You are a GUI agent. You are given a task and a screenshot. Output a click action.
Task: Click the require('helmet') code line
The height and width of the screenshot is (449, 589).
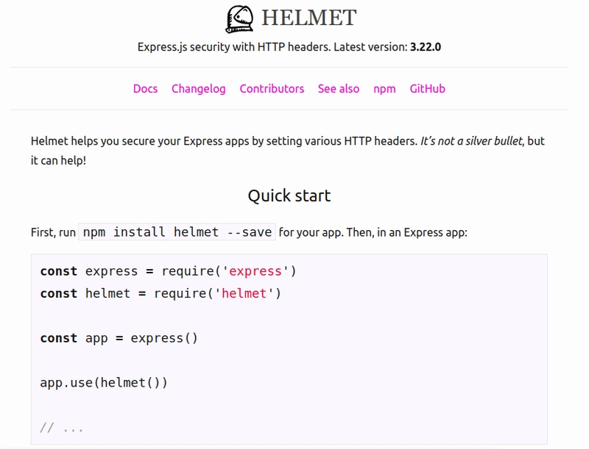[161, 293]
